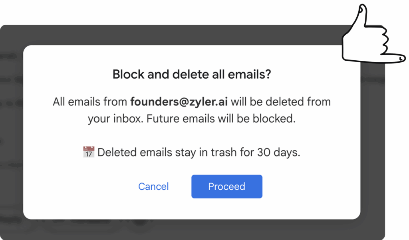This screenshot has height=240, width=409.
Task: Click the blurred dark area left of dialog
Action: coord(12,131)
